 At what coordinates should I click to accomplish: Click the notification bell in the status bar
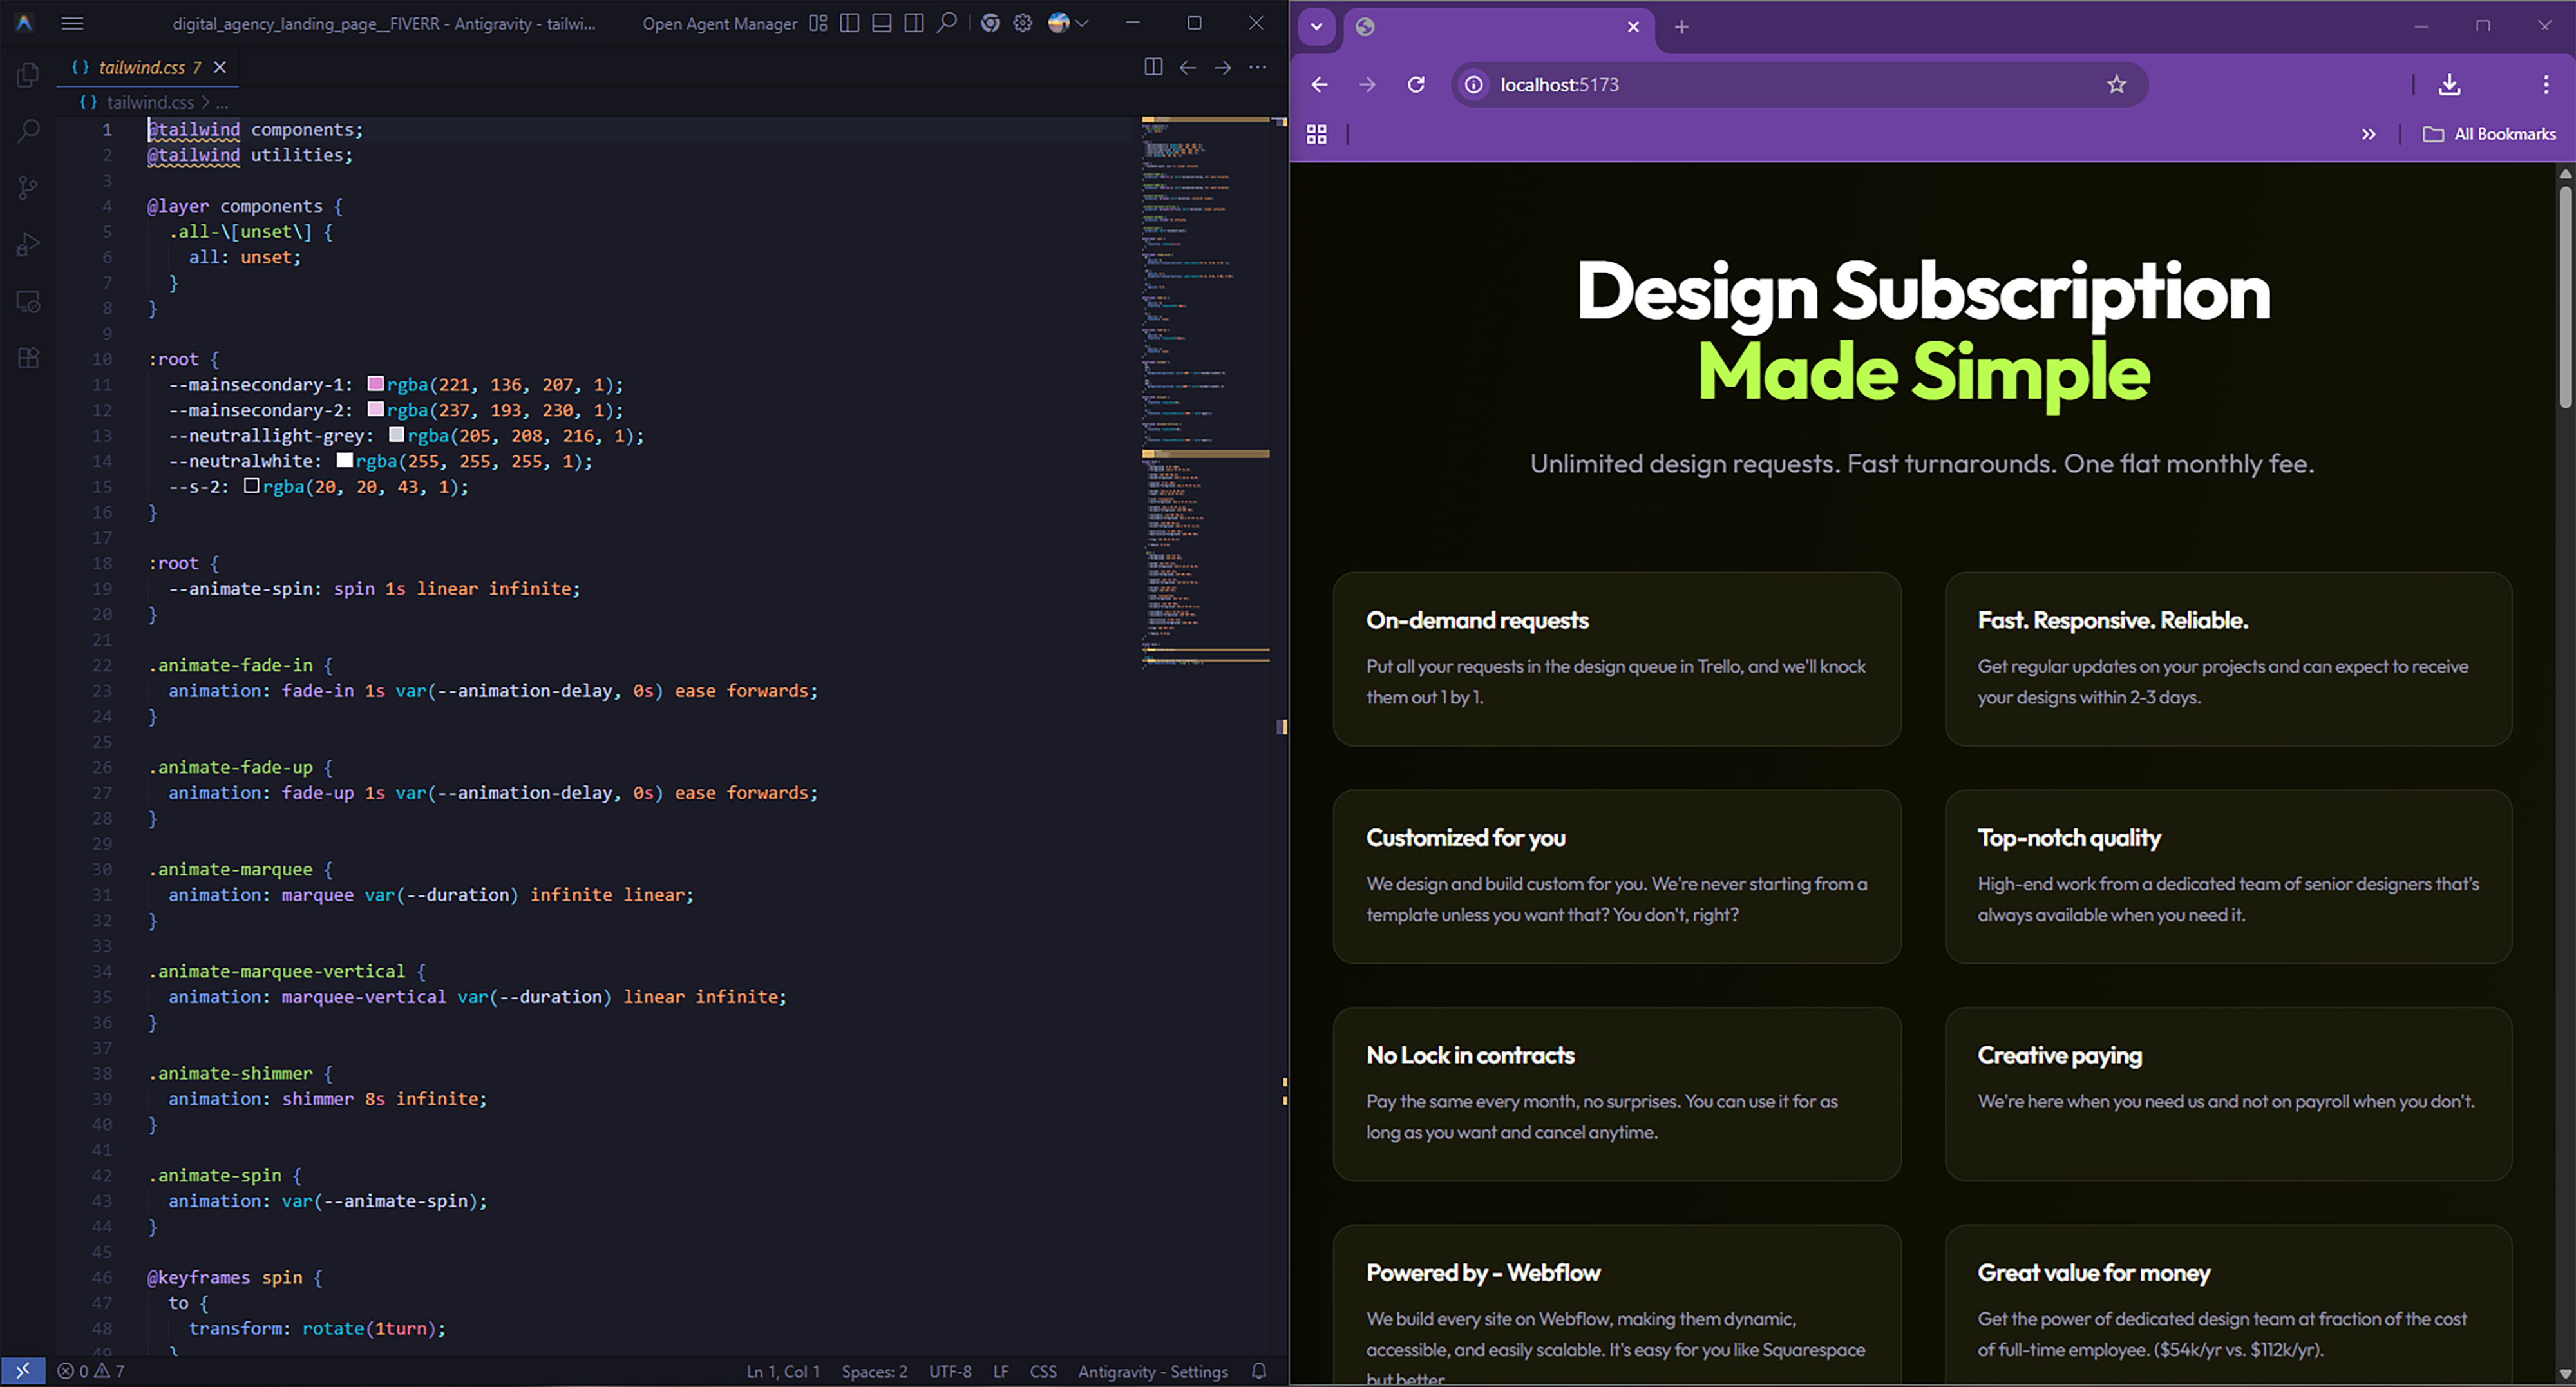click(x=1259, y=1371)
